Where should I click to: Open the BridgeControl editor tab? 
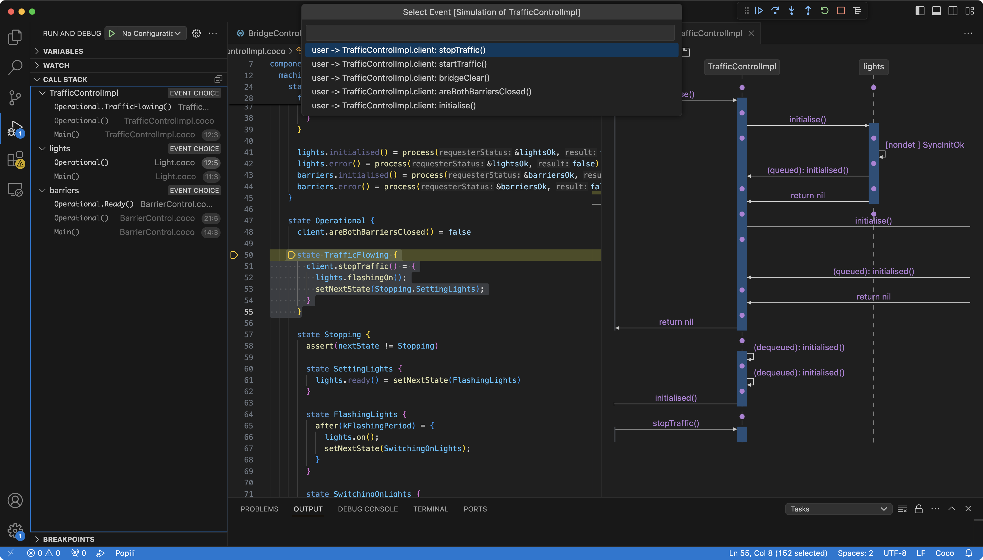(x=269, y=33)
